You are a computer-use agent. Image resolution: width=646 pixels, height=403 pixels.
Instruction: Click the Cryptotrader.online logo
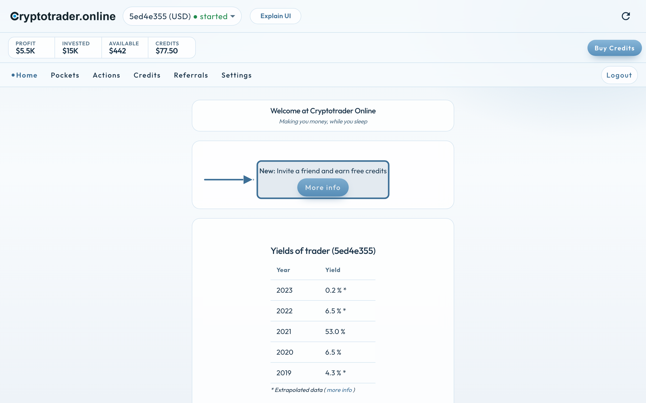(x=63, y=16)
